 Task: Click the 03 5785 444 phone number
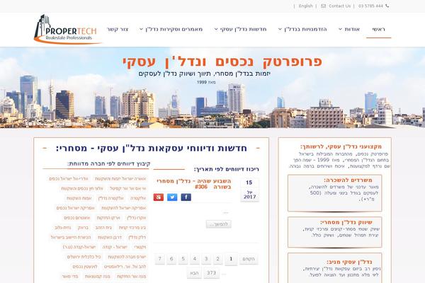tap(370, 6)
